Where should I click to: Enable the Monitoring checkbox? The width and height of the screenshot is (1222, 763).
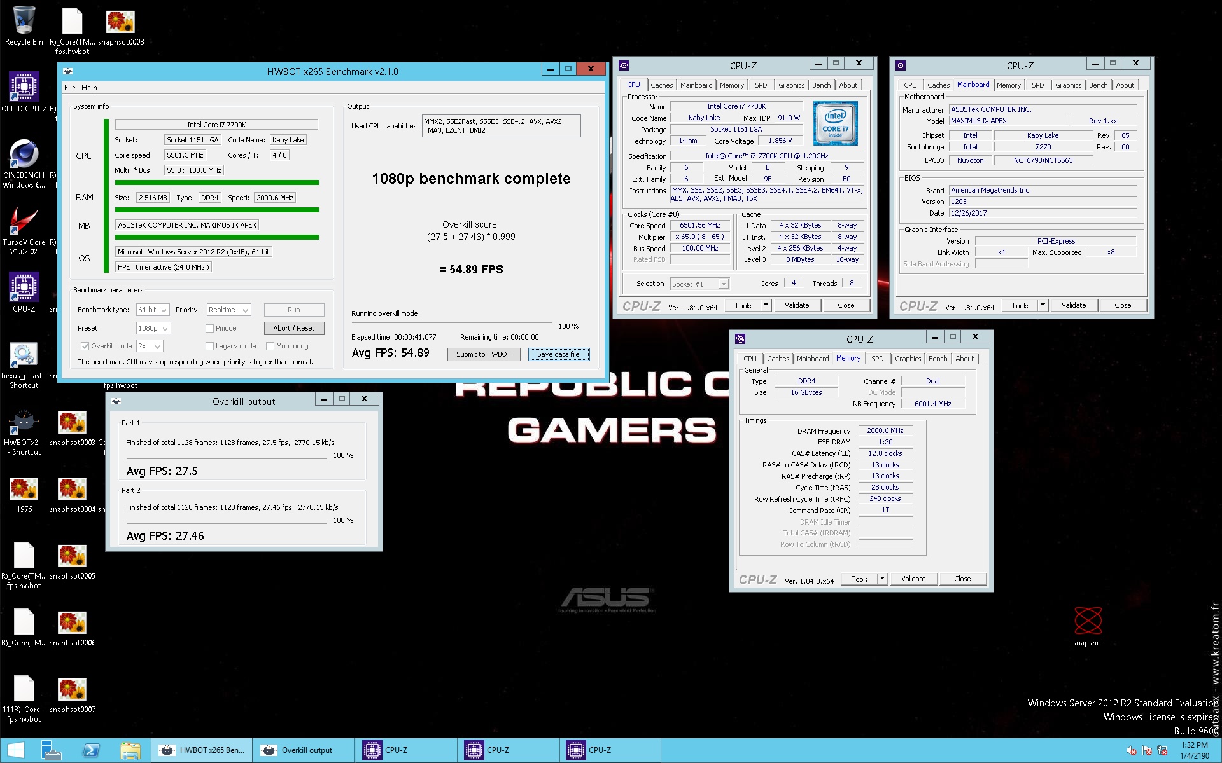tap(270, 346)
